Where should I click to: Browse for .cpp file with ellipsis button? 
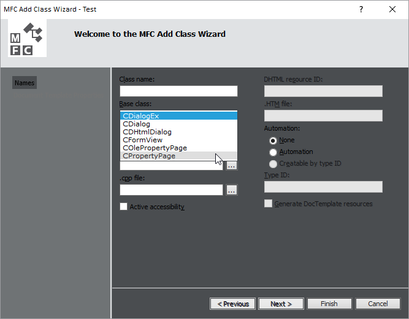pos(232,190)
